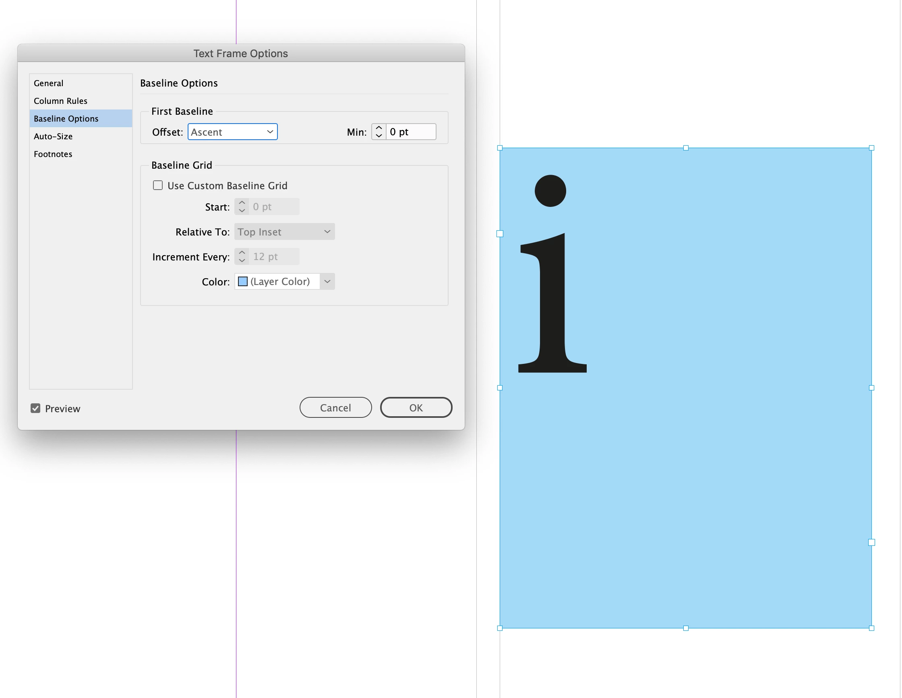Switch to the General section
The image size is (902, 698).
pyautogui.click(x=49, y=83)
